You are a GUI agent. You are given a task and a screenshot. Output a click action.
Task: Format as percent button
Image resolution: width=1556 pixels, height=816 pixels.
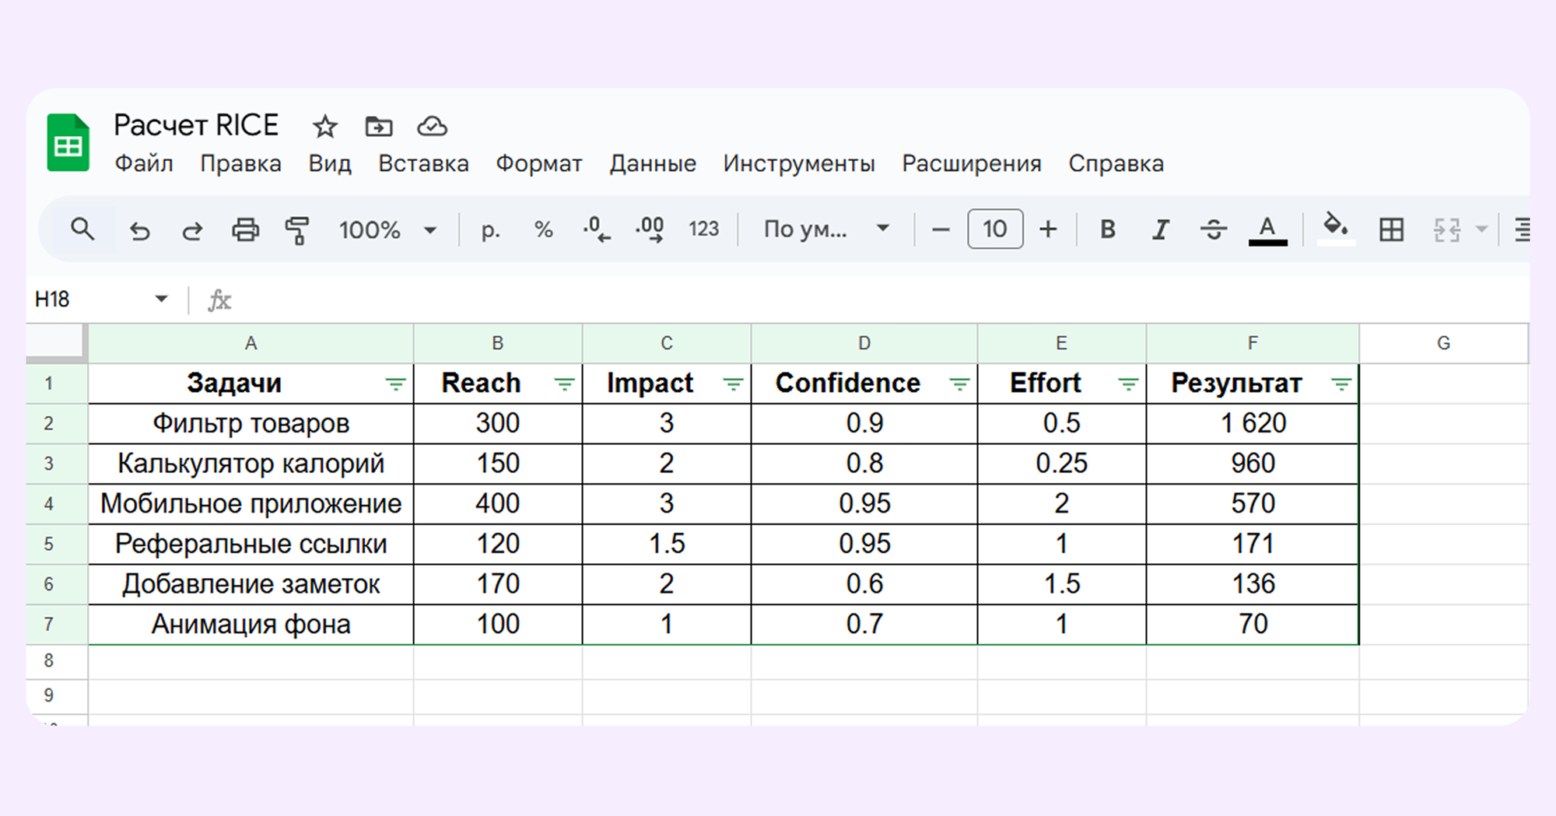click(544, 229)
